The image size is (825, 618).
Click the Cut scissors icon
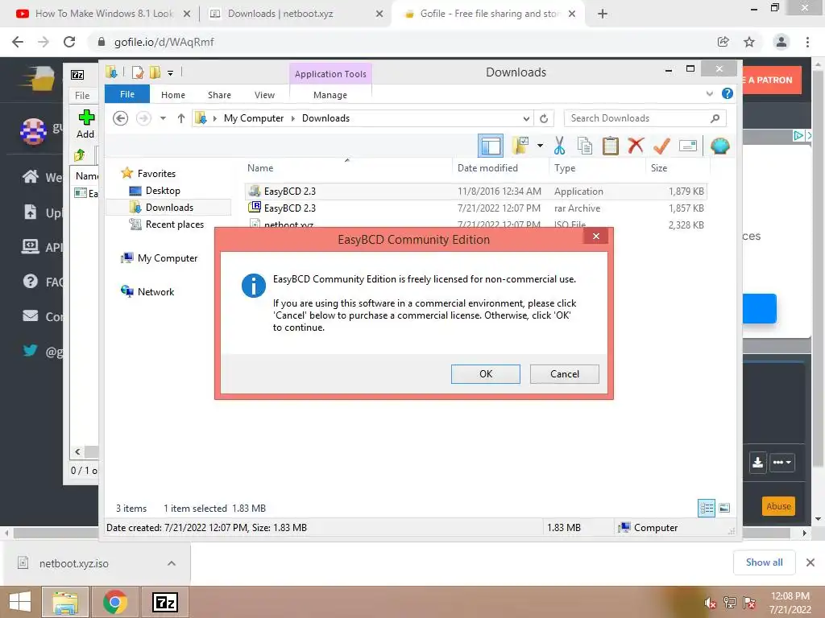[x=559, y=146]
